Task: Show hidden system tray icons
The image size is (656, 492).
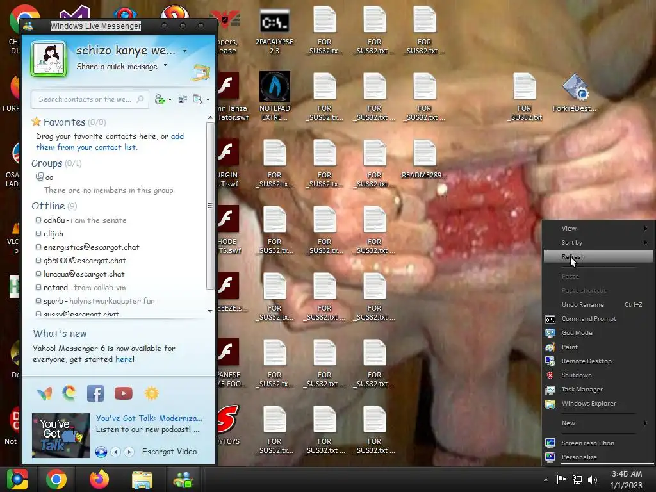Action: click(x=546, y=480)
